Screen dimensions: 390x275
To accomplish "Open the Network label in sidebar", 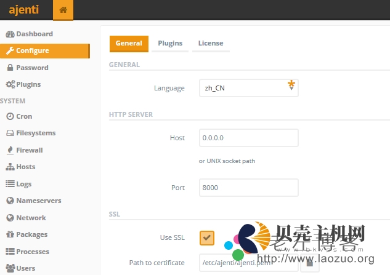I will coord(31,218).
